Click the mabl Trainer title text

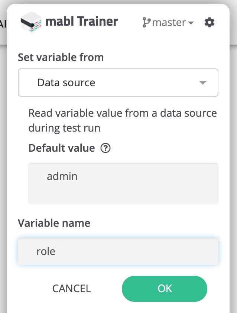click(x=81, y=22)
